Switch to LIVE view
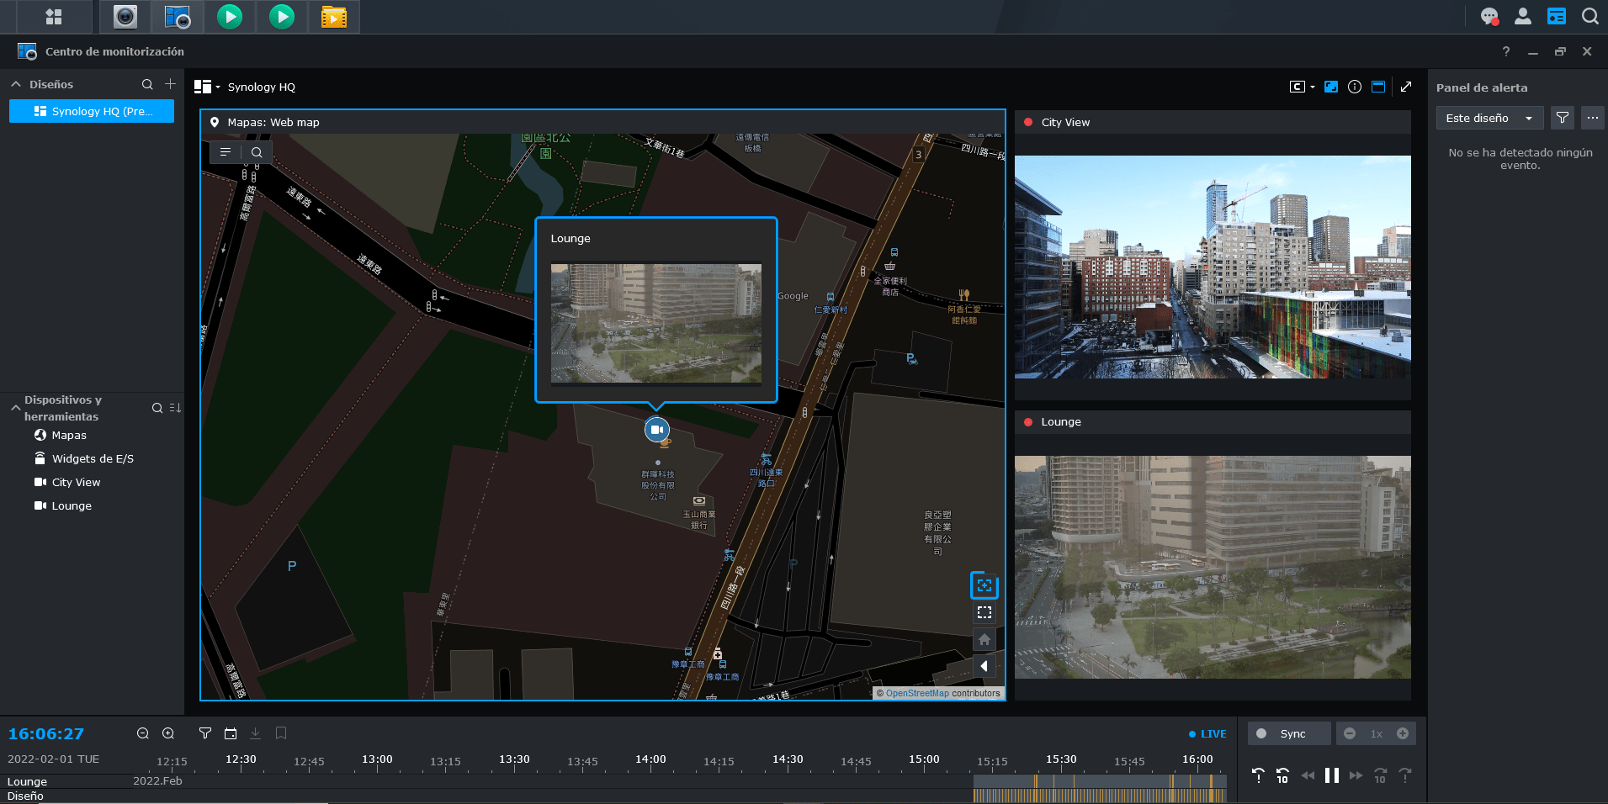This screenshot has width=1608, height=804. click(x=1207, y=734)
